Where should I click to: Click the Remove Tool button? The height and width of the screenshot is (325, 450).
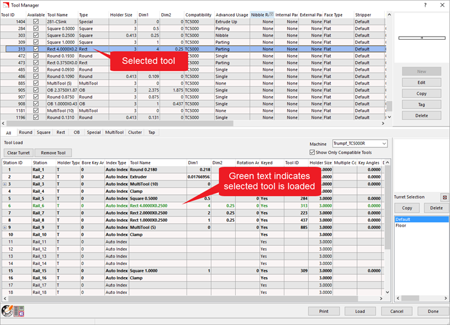(x=52, y=153)
